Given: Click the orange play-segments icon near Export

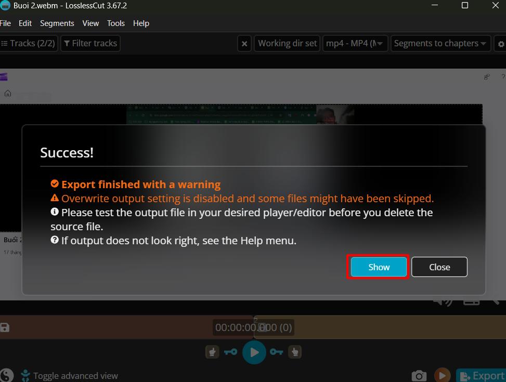Looking at the screenshot, I should tap(442, 375).
